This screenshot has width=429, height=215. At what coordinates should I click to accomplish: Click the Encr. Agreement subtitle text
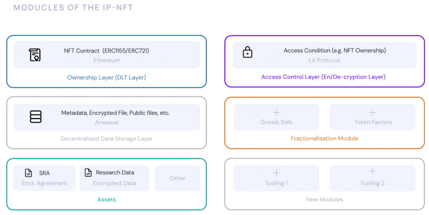[45, 183]
